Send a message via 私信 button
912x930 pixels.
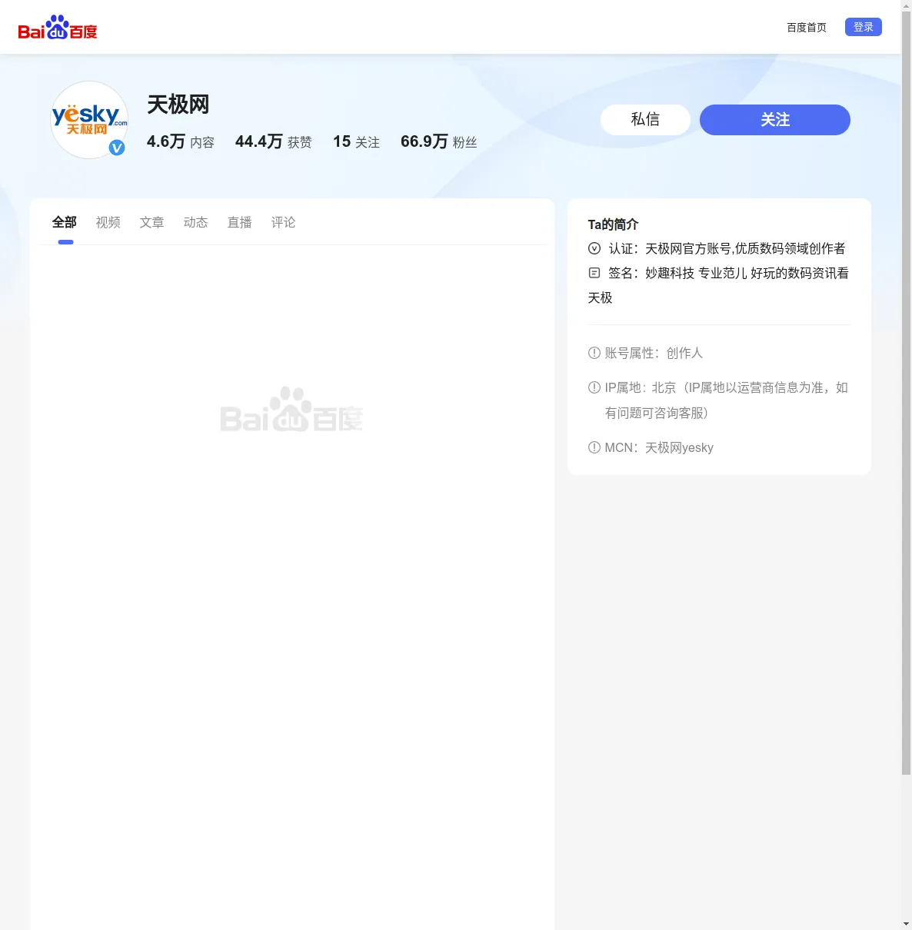pos(645,120)
